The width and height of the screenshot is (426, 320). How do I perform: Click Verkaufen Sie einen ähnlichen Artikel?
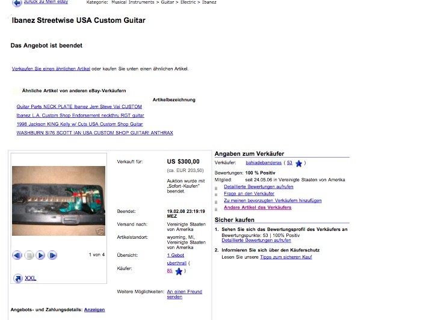tap(51, 69)
